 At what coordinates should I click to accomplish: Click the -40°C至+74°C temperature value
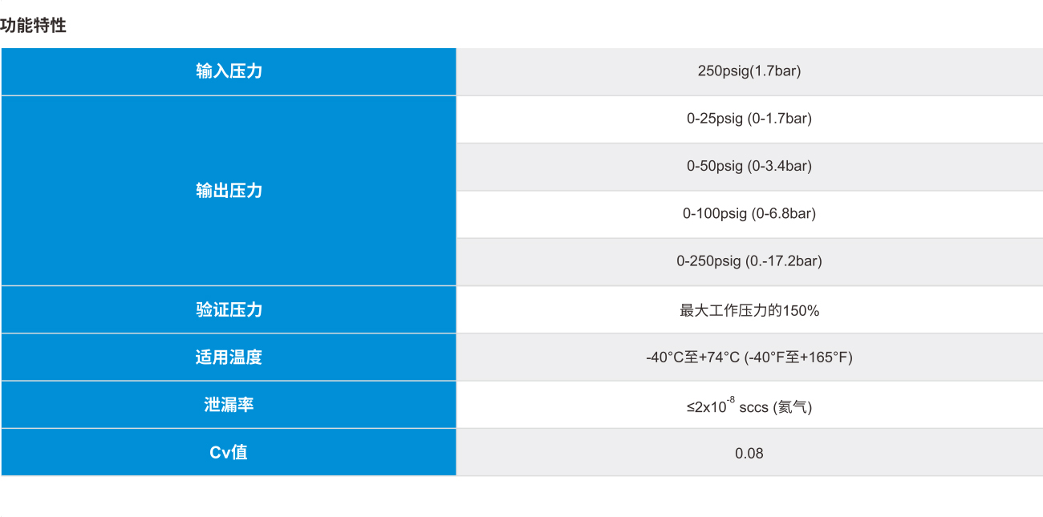[x=693, y=357]
